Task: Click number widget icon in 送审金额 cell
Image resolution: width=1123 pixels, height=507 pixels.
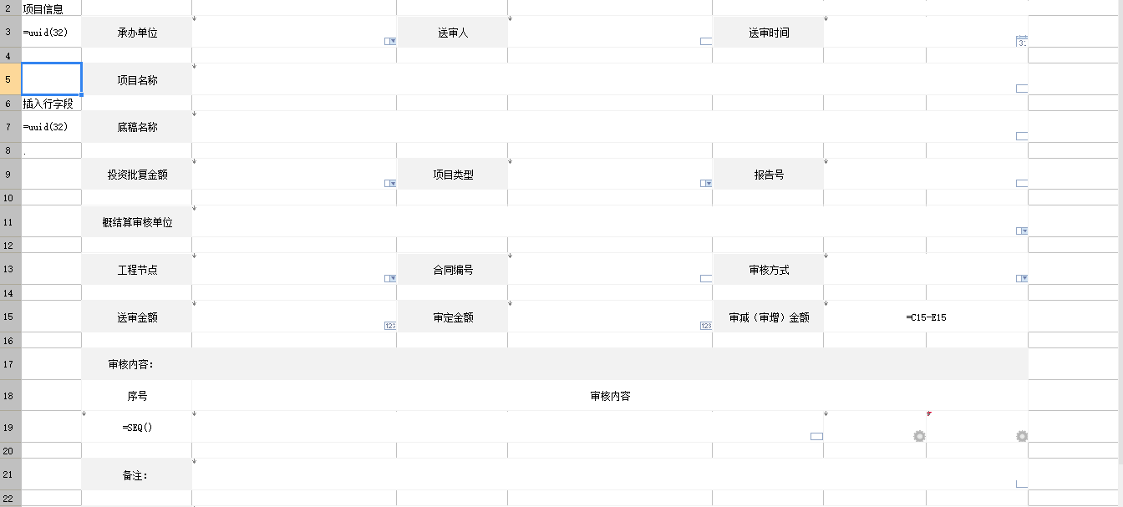Action: [389, 326]
